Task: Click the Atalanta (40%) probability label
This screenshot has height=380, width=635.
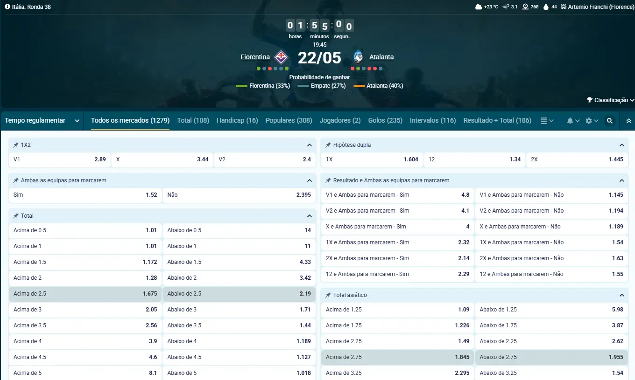Action: point(385,86)
